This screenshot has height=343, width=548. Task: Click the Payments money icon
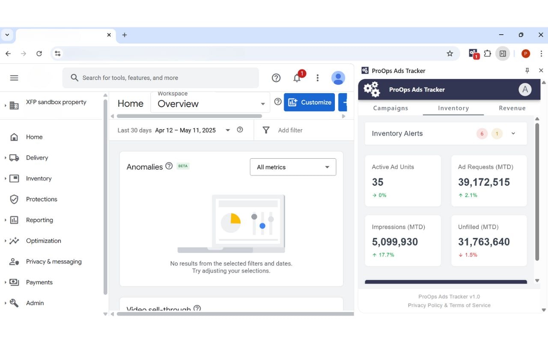click(x=14, y=282)
